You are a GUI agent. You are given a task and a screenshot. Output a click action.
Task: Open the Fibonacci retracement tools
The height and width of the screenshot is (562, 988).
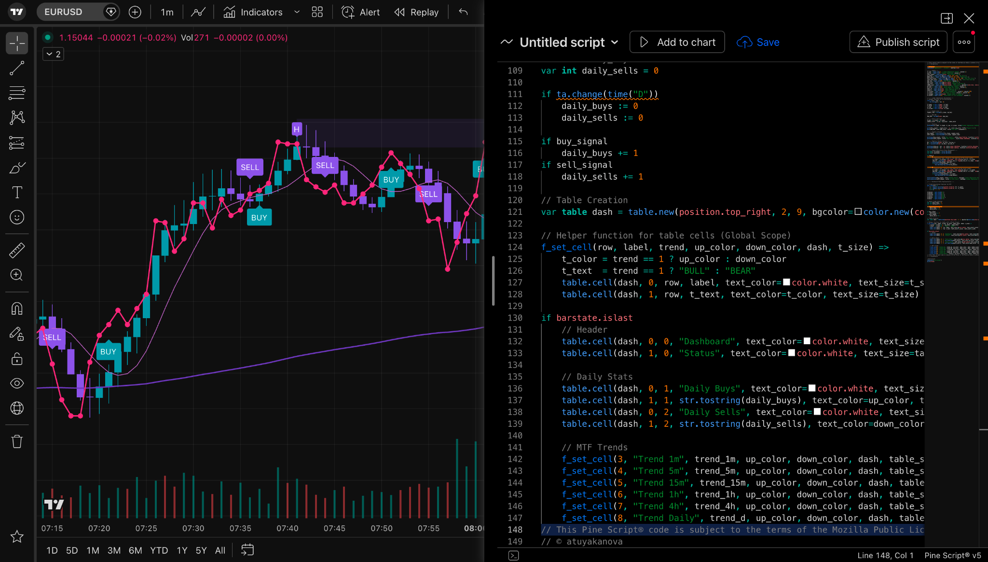point(17,93)
